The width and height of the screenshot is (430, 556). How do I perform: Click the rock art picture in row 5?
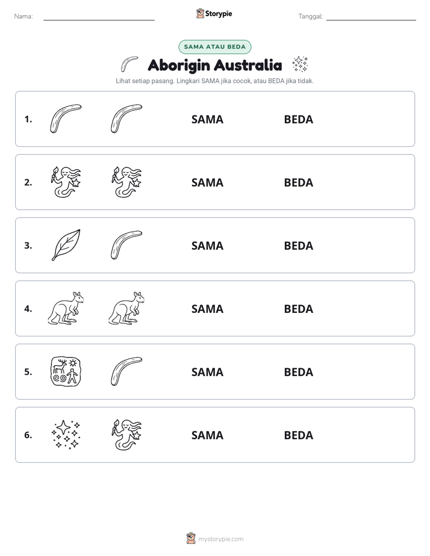click(x=66, y=372)
